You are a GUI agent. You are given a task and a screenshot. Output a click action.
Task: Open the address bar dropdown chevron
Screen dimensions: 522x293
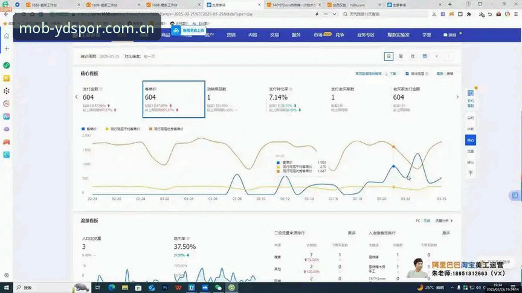pos(334,14)
